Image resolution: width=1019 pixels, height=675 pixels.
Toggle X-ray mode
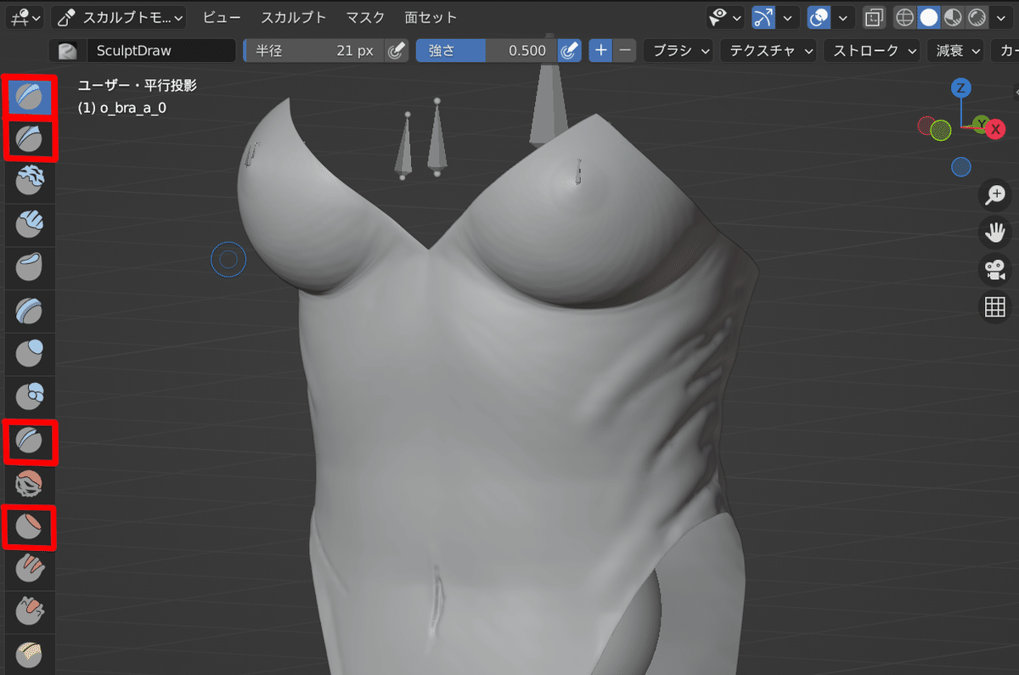(x=874, y=17)
